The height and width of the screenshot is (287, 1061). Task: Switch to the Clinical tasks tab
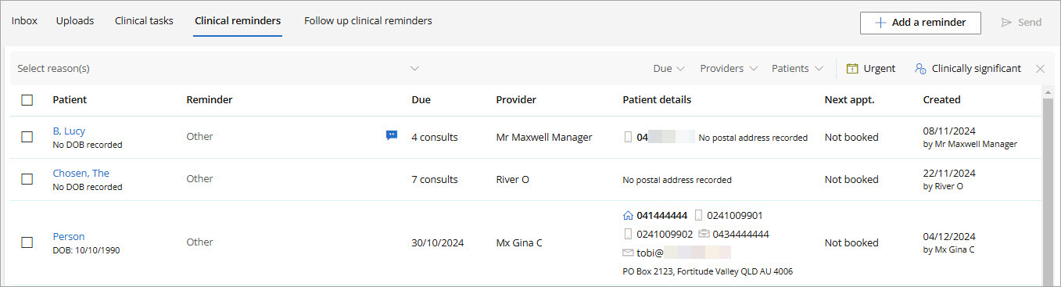pos(144,21)
